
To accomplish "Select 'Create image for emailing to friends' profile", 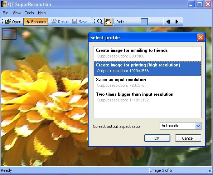I will click(147, 53).
